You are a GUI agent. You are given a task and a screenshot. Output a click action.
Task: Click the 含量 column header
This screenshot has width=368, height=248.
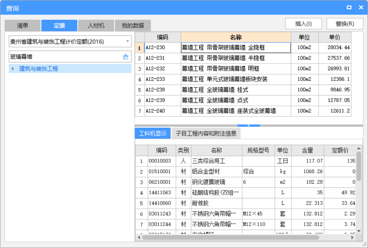pos(307,150)
